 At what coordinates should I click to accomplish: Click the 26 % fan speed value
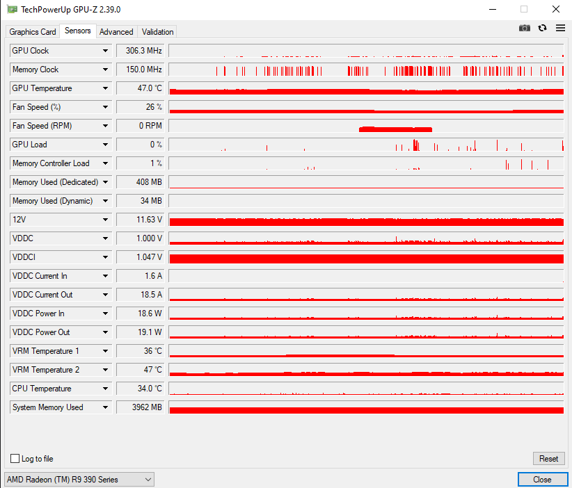coord(141,107)
